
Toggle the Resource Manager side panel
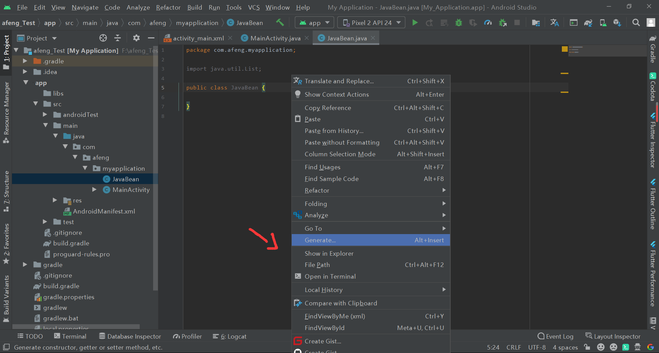6,112
